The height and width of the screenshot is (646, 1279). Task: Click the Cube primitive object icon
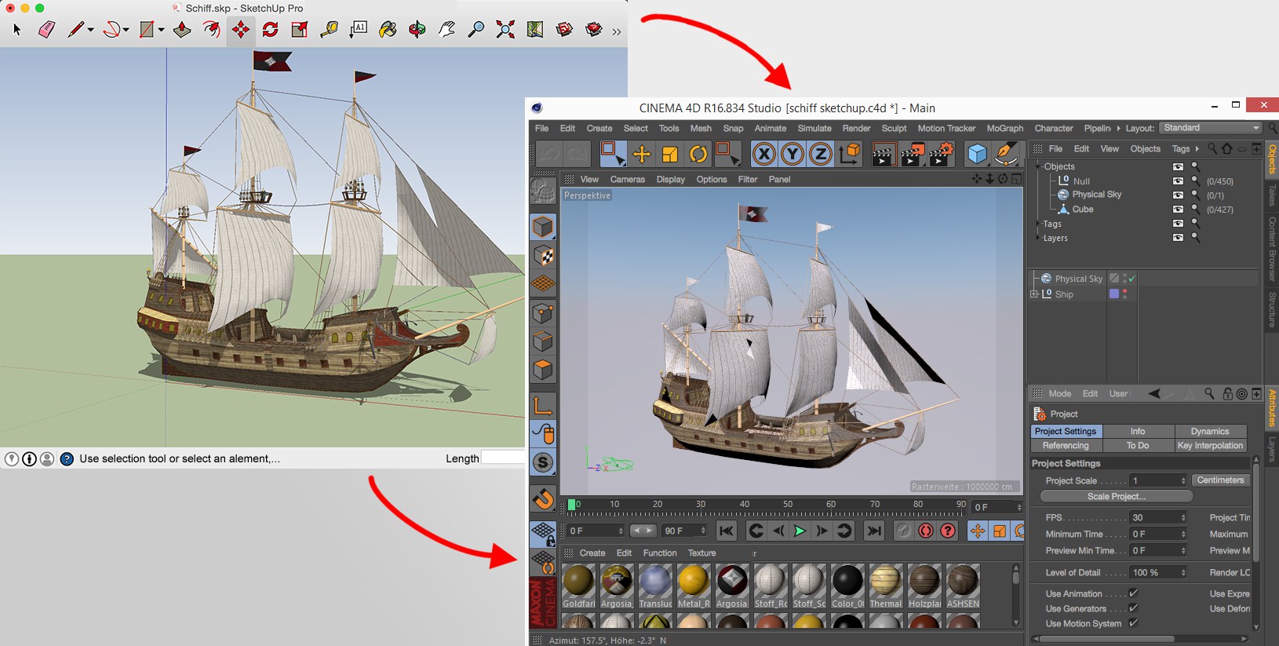click(x=977, y=154)
